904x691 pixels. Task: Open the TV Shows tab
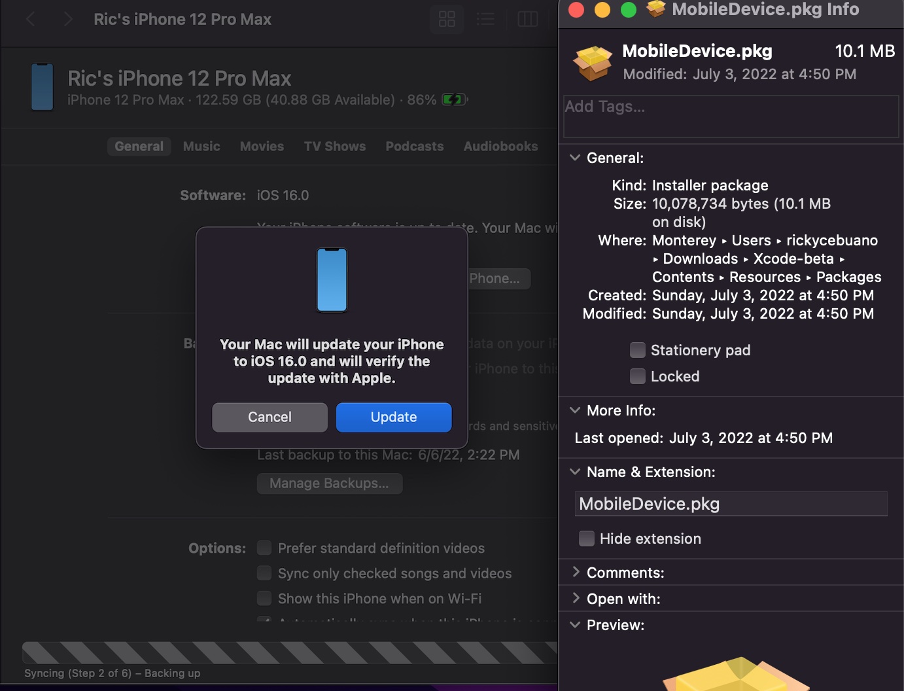[335, 147]
